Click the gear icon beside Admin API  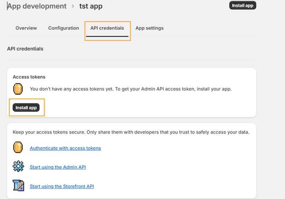click(18, 167)
